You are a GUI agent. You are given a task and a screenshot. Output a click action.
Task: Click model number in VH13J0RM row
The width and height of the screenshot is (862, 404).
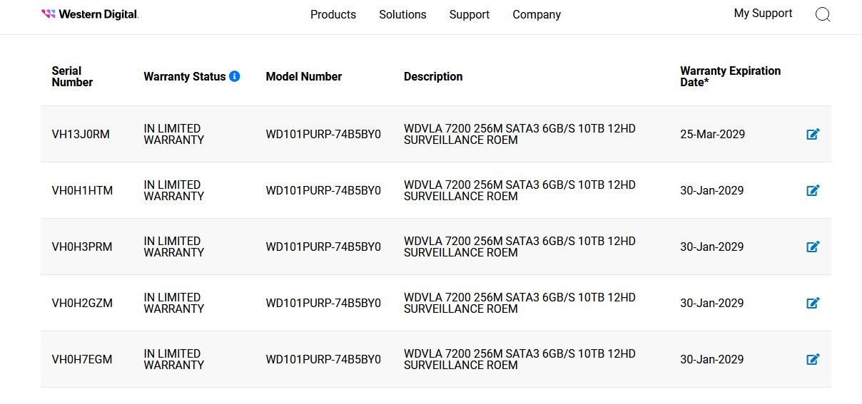pyautogui.click(x=323, y=134)
